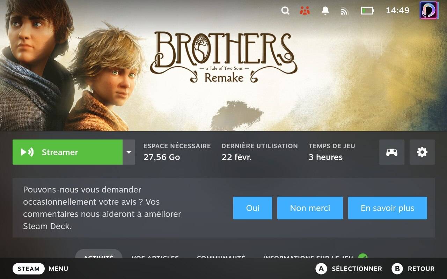The image size is (447, 279).
Task: Answer Oui to the feedback request
Action: click(x=252, y=208)
